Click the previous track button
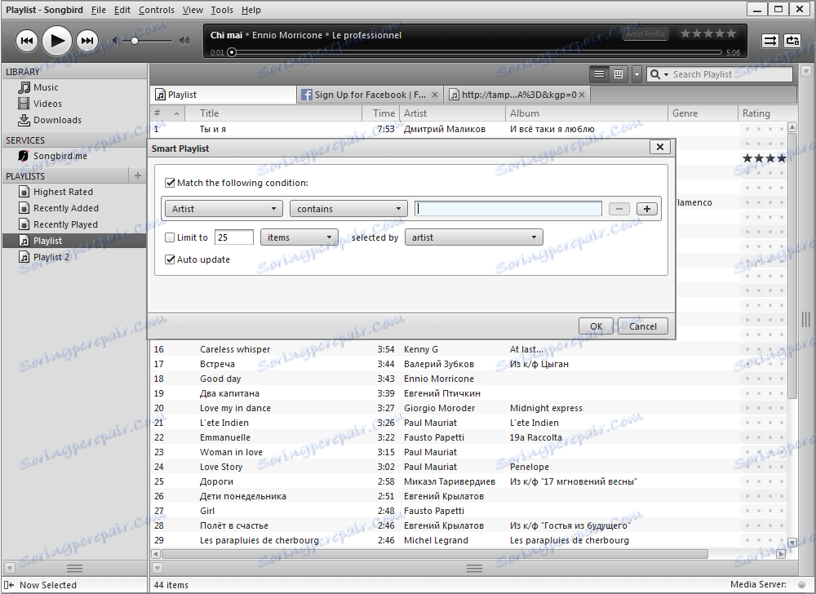This screenshot has height=594, width=816. [x=27, y=41]
